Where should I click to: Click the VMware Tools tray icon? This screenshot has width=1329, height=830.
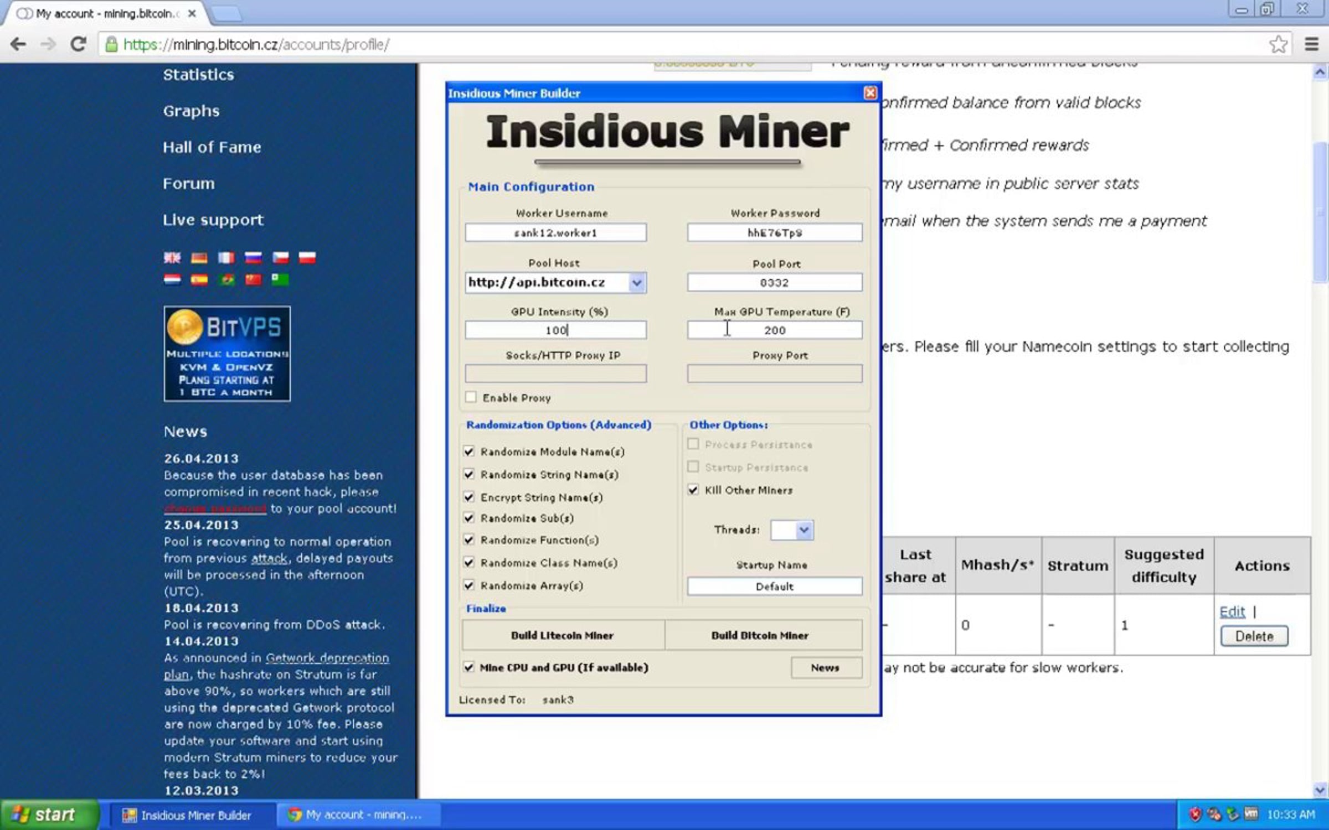point(1251,814)
